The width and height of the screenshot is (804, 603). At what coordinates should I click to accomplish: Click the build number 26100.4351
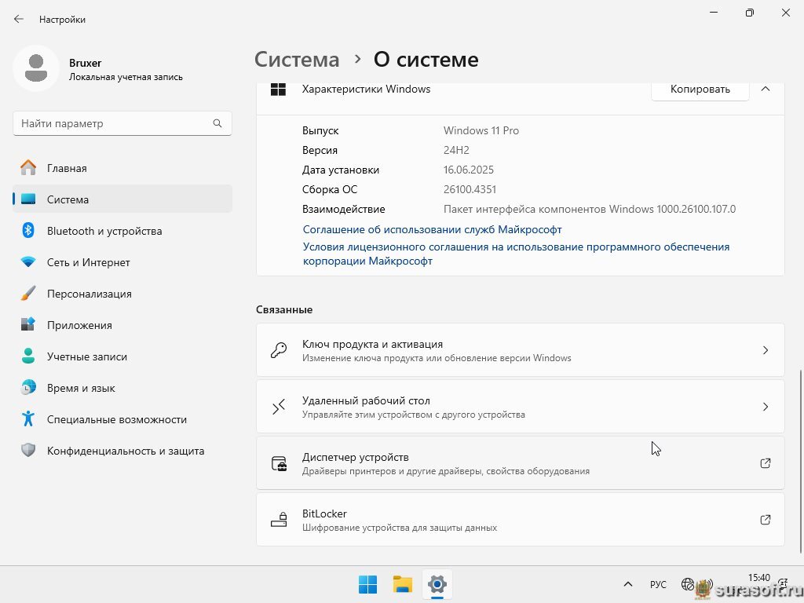(x=470, y=189)
